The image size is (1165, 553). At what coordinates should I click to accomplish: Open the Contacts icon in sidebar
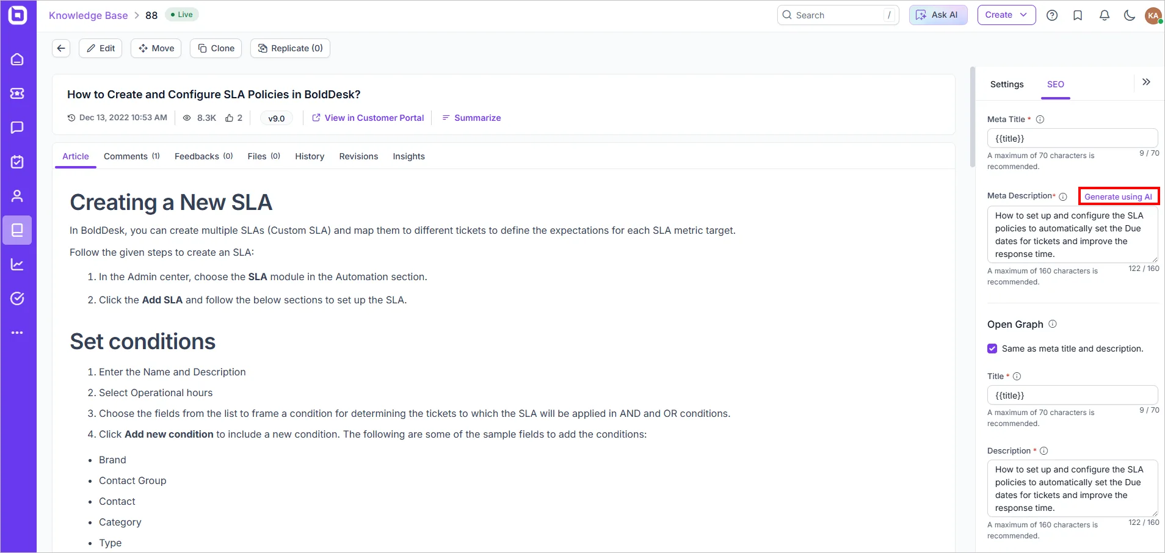(x=17, y=196)
